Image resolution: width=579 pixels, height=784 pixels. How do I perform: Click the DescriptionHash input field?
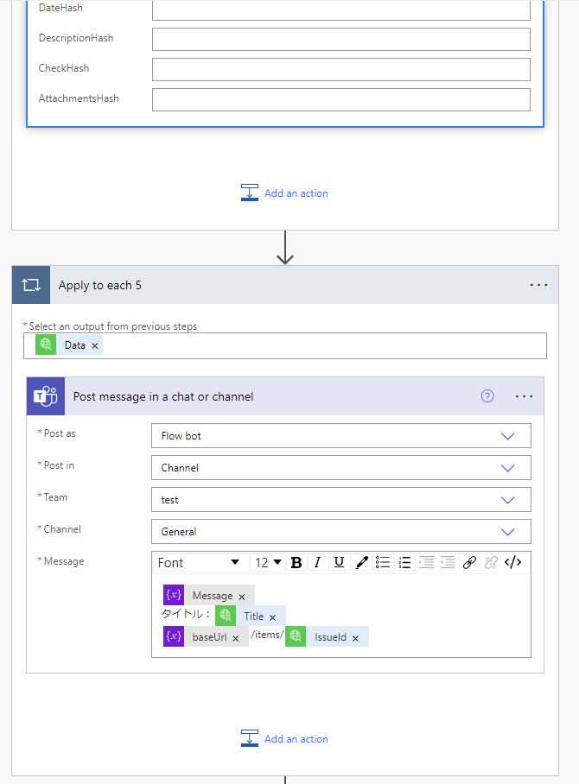(340, 39)
